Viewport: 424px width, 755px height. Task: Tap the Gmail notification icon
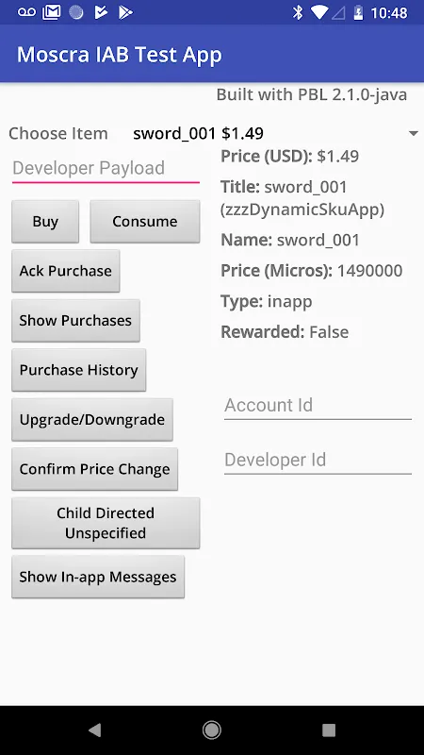point(52,12)
